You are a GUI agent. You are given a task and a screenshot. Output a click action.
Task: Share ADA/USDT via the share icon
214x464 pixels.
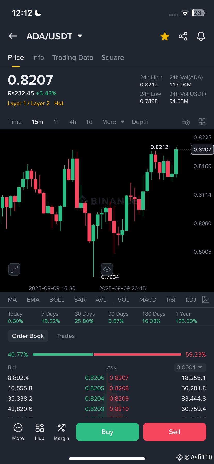(183, 36)
